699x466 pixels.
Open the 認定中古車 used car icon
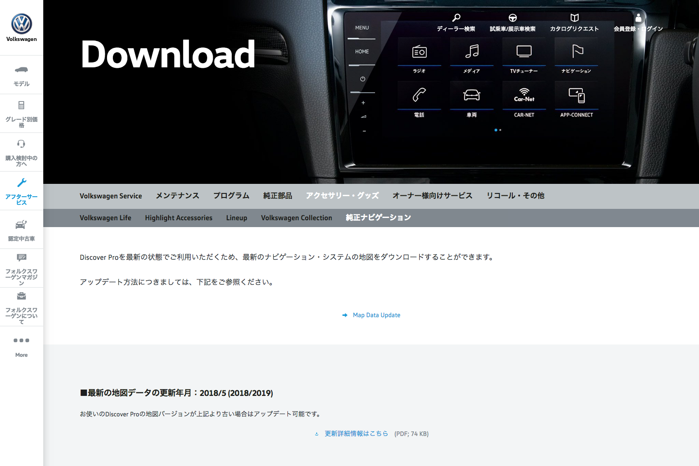click(21, 224)
